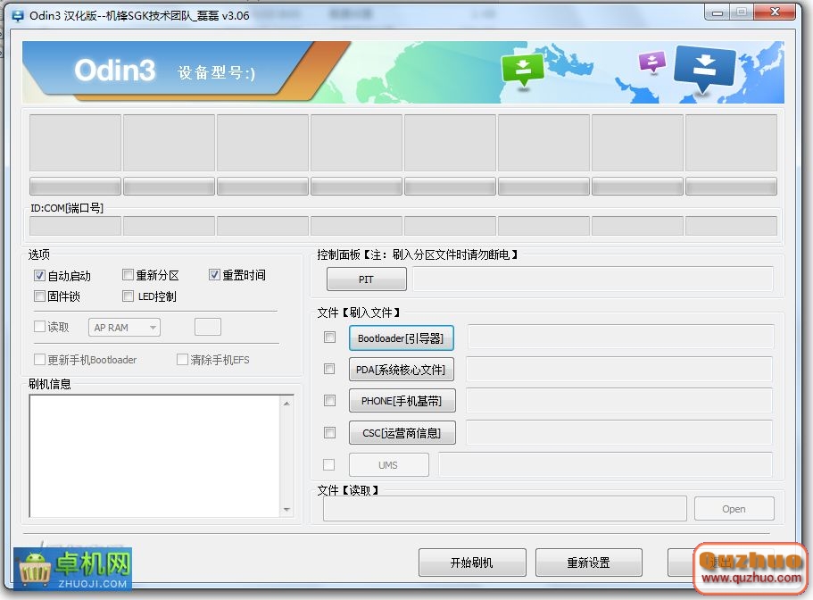Tick the checkbox beside Bootloader button
The width and height of the screenshot is (813, 600).
point(329,337)
